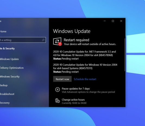Maximize the Settings window
Image resolution: width=145 pixels, height=126 pixels.
click(x=113, y=21)
